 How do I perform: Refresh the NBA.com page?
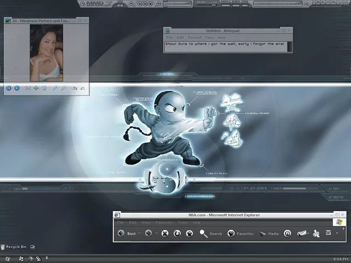[x=177, y=233]
